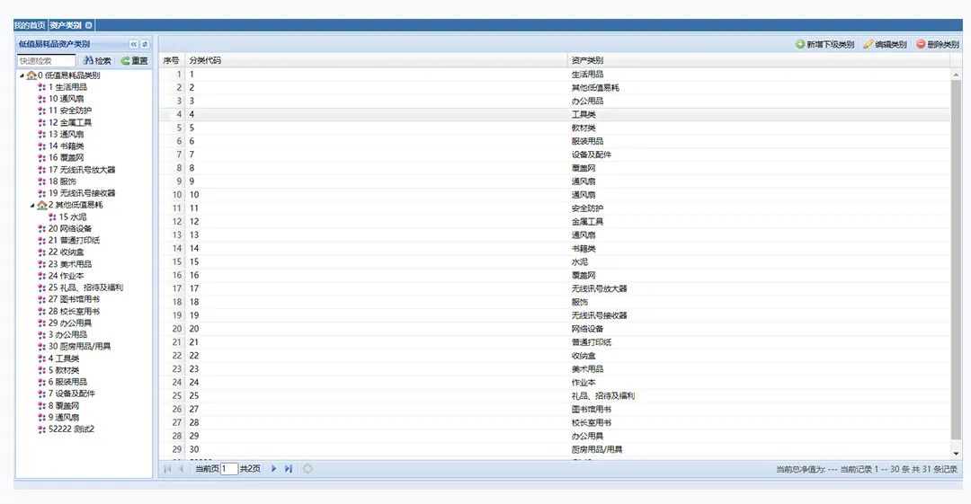Image resolution: width=971 pixels, height=504 pixels.
Task: Click the node icon beside 30 厨房用品/用具
Action: click(42, 347)
